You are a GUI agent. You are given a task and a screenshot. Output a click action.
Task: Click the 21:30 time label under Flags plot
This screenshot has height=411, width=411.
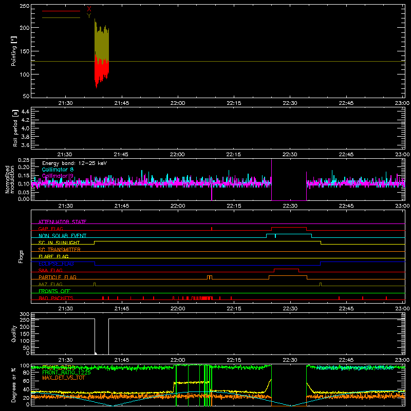point(66,309)
